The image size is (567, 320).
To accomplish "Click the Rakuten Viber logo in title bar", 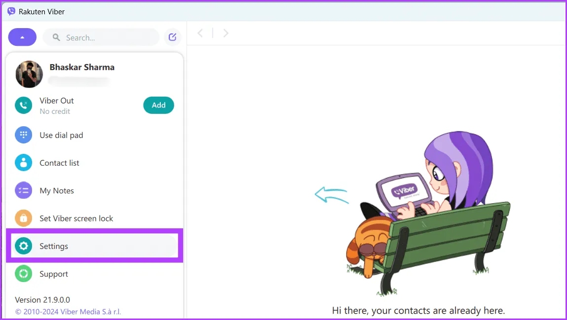I will pos(11,11).
